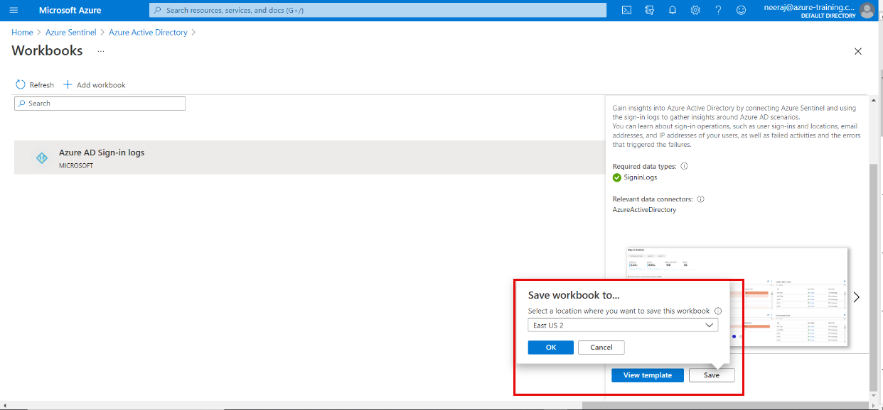Viewport: 883px width, 410px height.
Task: Click Add workbook plus icon
Action: click(x=68, y=84)
